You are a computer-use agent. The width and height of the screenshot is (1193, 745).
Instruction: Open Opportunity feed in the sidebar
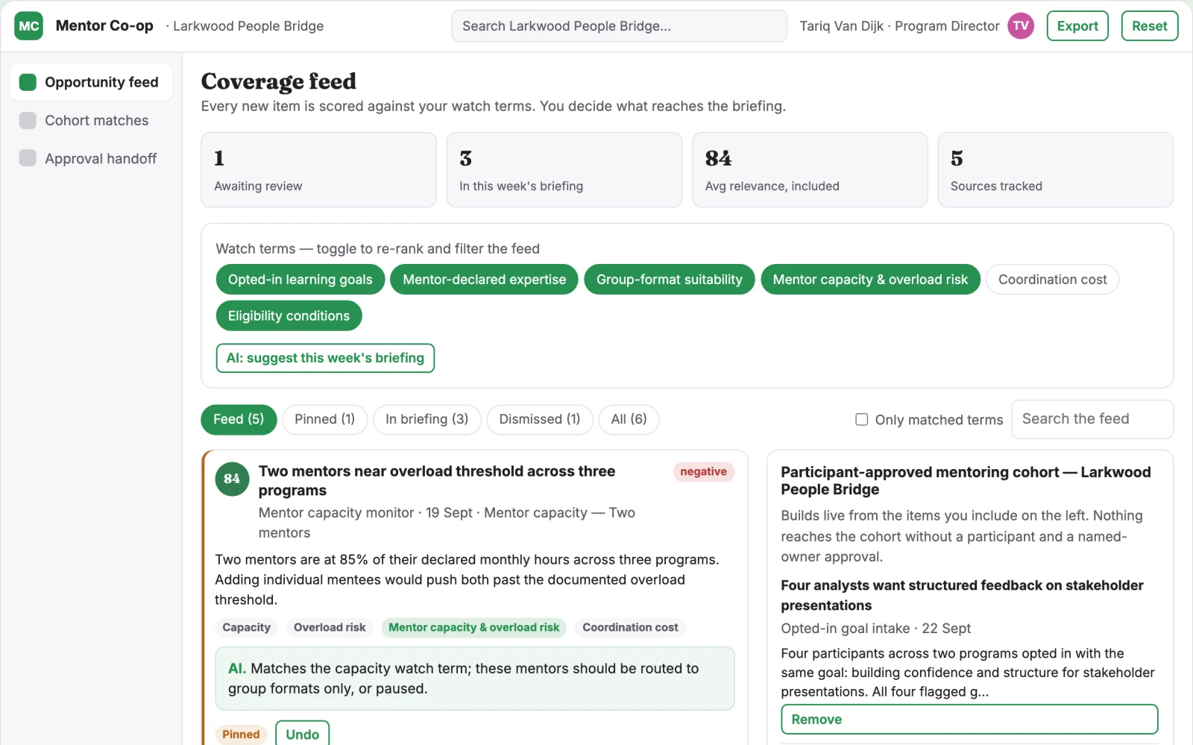91,82
